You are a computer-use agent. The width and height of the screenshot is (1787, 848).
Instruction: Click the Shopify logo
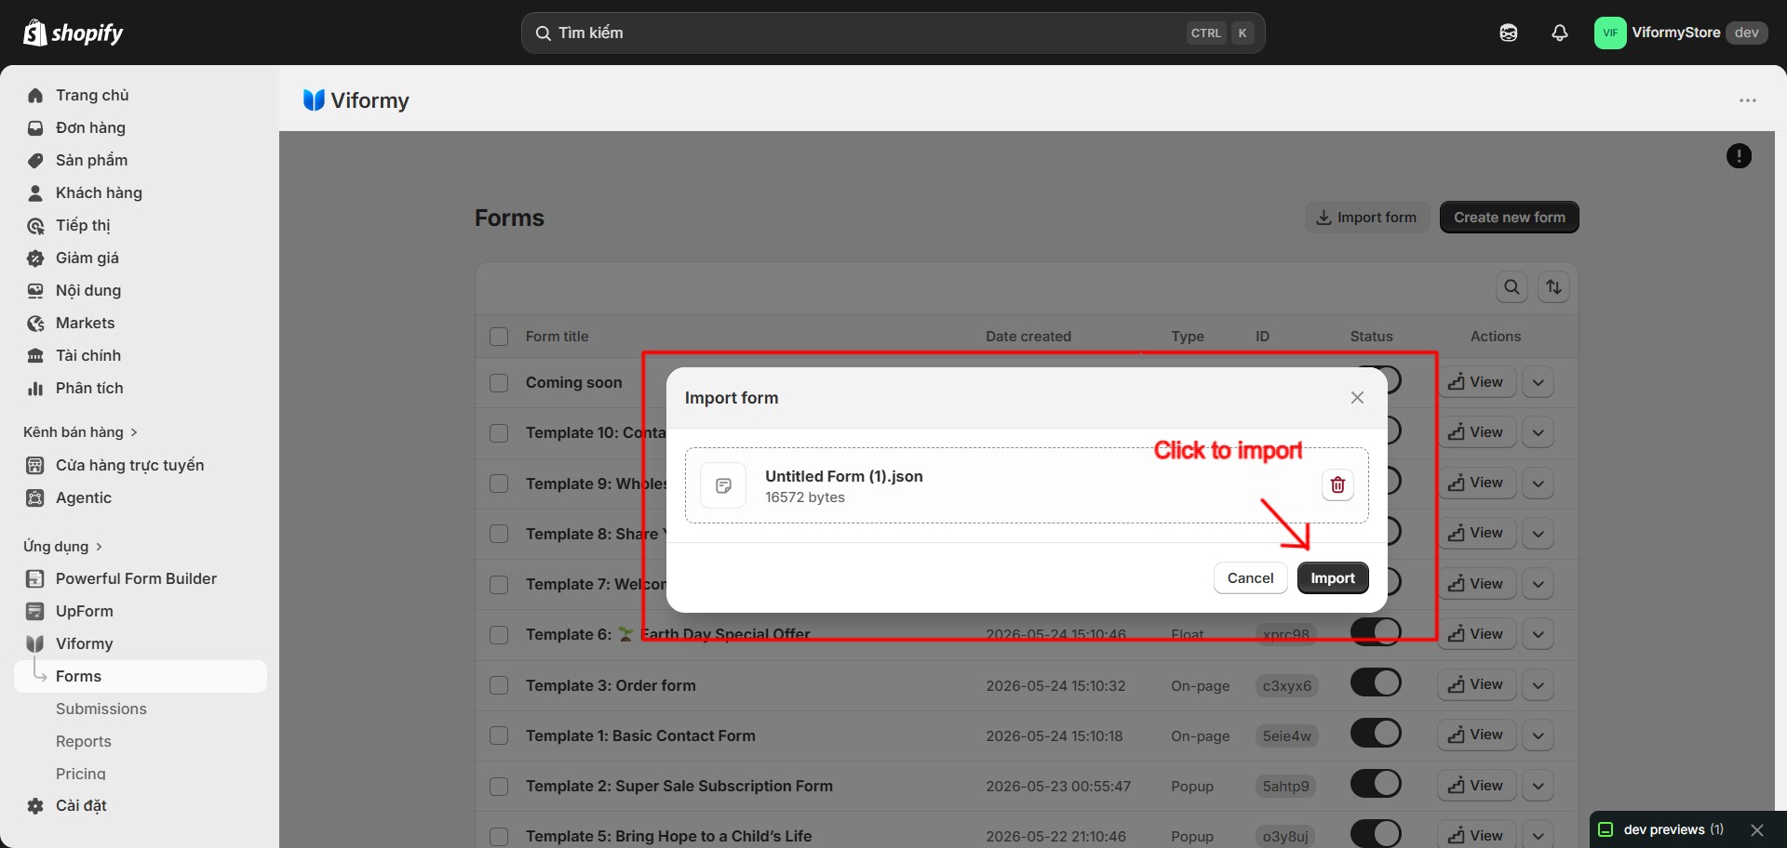(x=73, y=33)
